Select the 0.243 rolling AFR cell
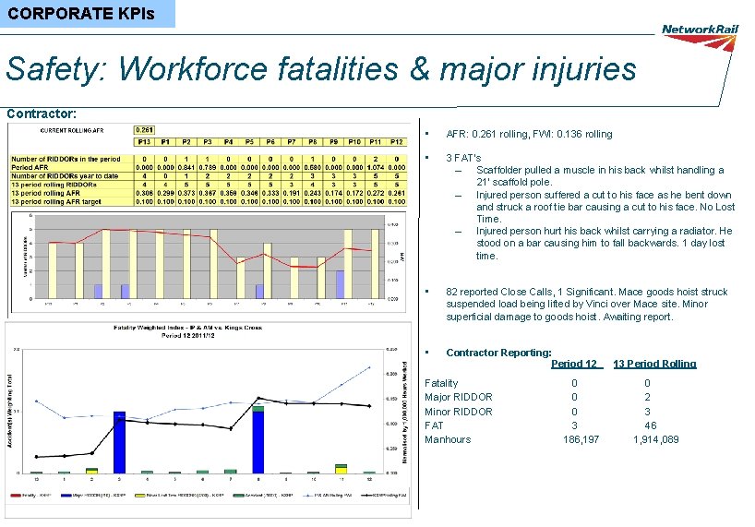This screenshot has height=527, width=755. tap(313, 193)
